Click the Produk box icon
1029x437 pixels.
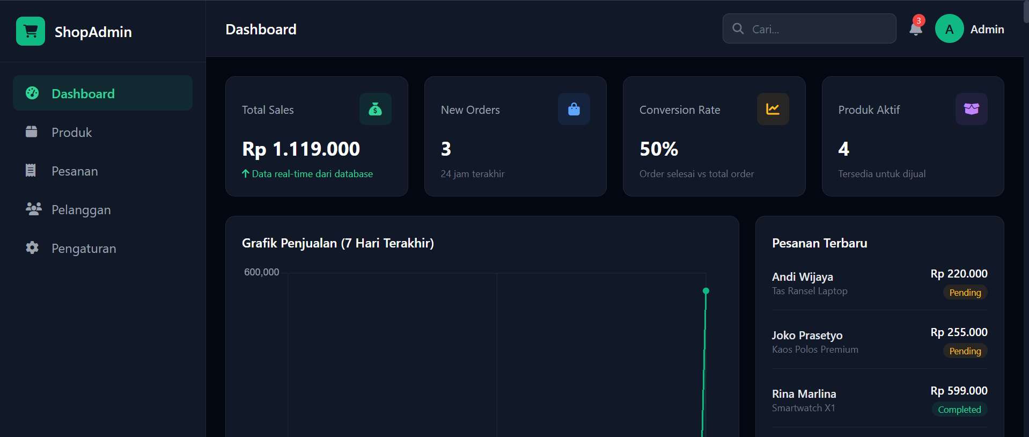(32, 132)
